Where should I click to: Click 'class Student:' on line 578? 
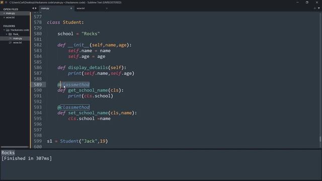[65, 22]
